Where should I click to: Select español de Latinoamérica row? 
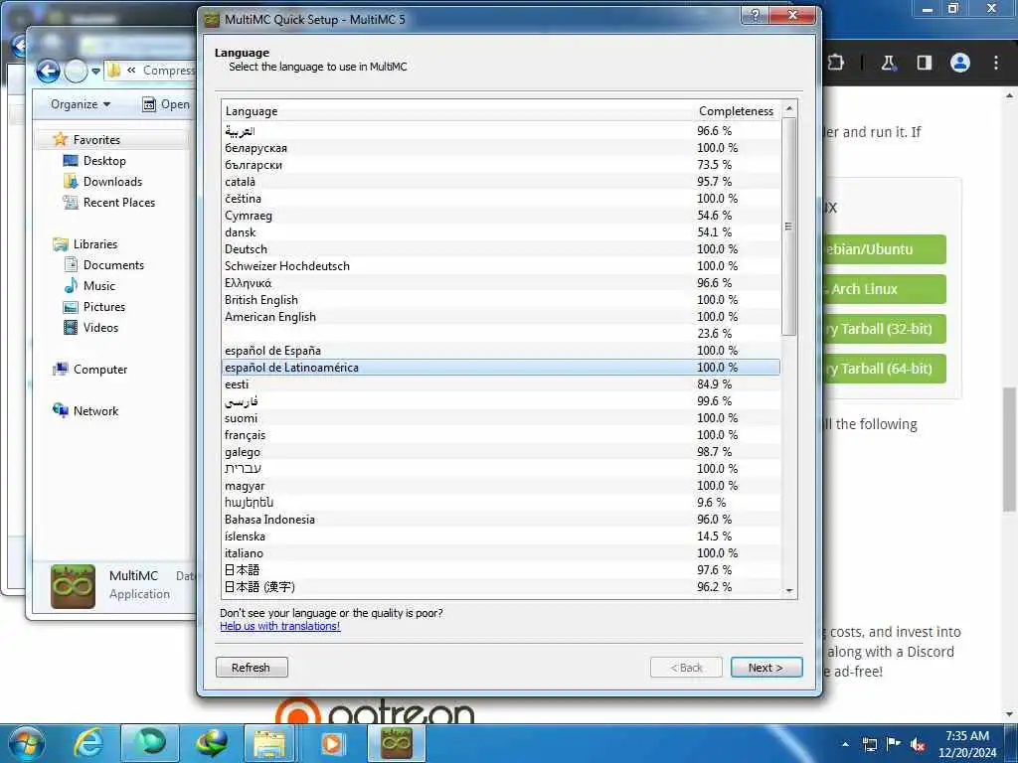point(501,368)
